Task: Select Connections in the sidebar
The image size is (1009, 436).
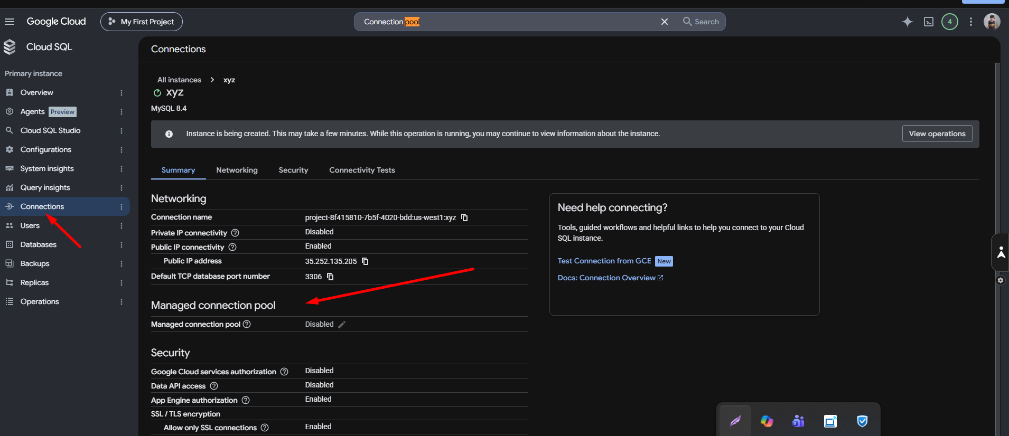Action: pyautogui.click(x=64, y=206)
